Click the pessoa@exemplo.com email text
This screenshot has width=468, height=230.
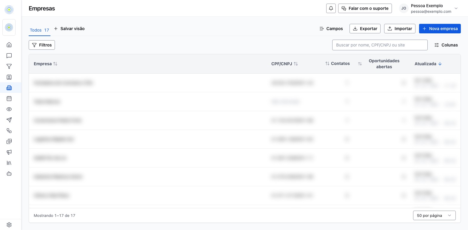[x=431, y=12]
